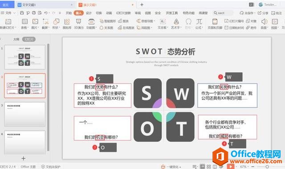Select slide 3 thumbnail
This screenshot has width=285, height=169.
(x=25, y=114)
